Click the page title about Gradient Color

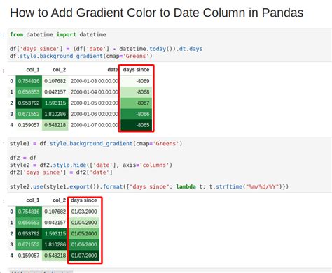point(156,13)
